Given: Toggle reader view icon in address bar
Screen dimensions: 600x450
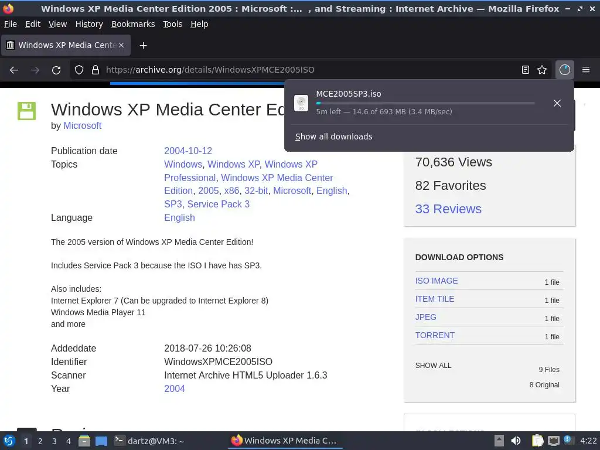Looking at the screenshot, I should [x=526, y=70].
